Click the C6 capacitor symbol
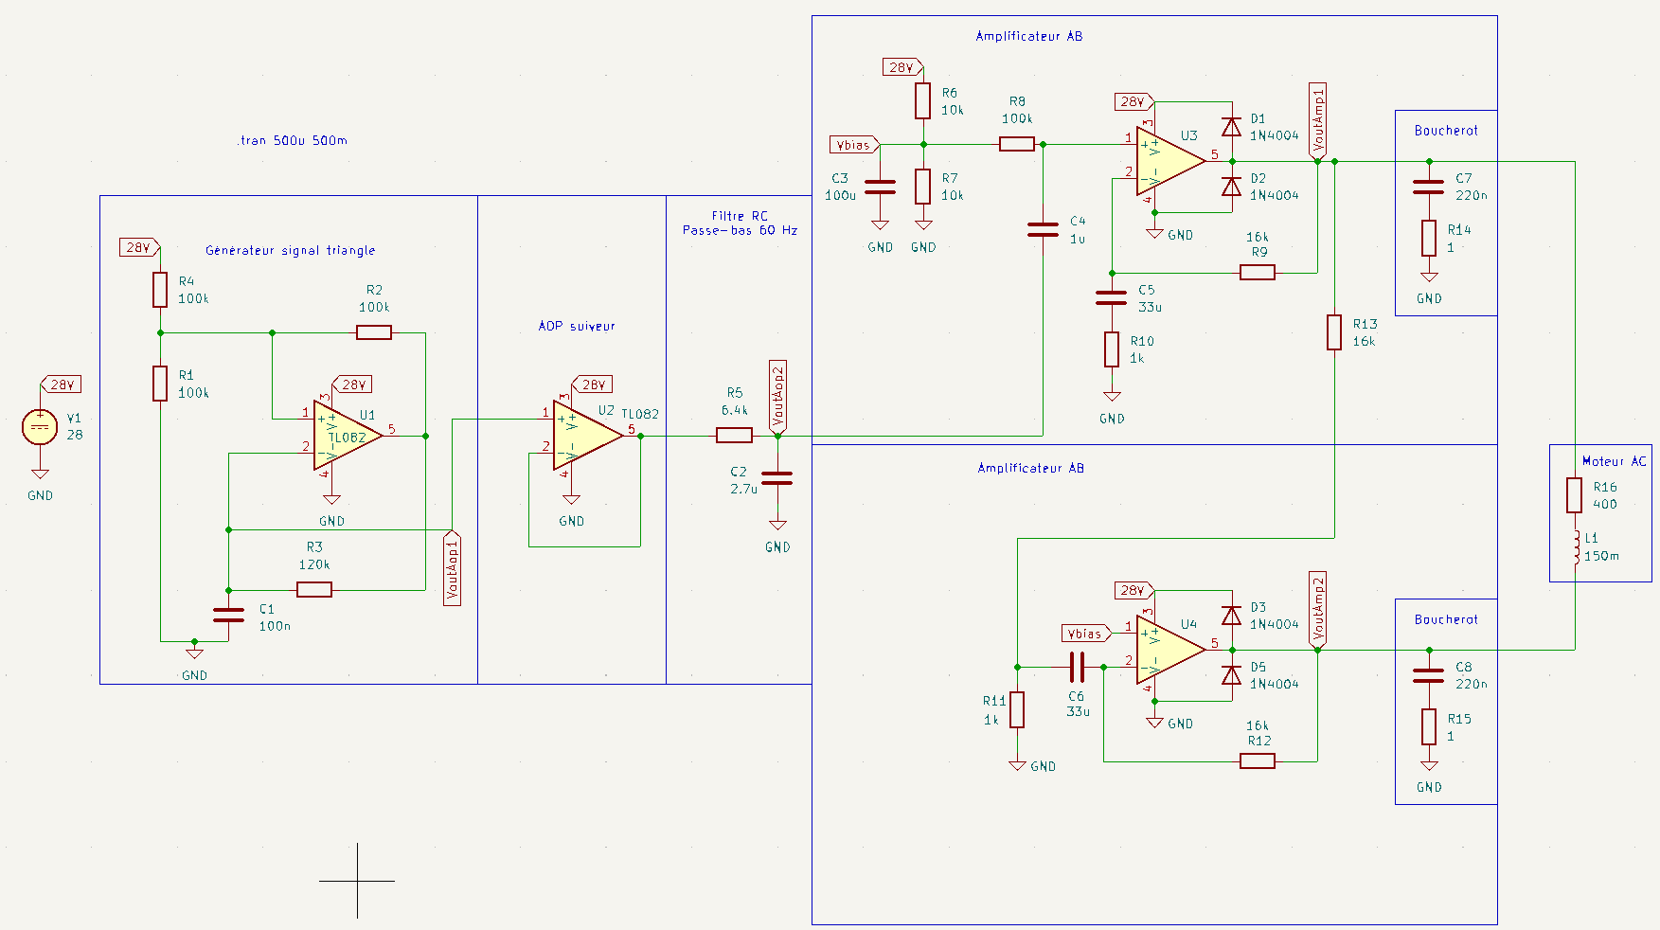Screen dimensions: 1660x930 pos(1077,668)
